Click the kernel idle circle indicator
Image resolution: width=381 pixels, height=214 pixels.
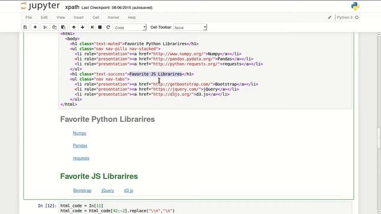(x=357, y=17)
